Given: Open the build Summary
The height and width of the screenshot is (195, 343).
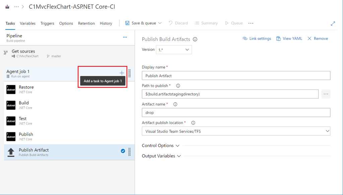Looking at the screenshot, I should coord(206,23).
